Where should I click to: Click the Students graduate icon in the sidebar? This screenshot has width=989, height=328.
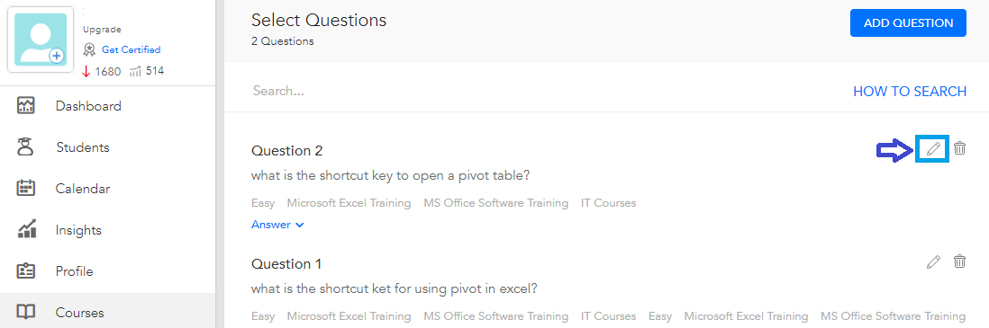tap(26, 147)
